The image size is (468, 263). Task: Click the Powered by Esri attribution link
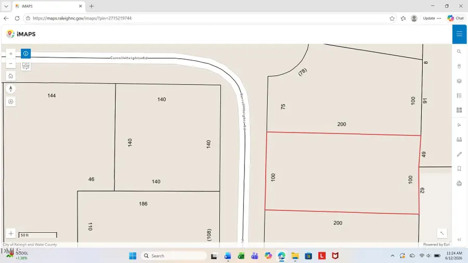coord(436,244)
